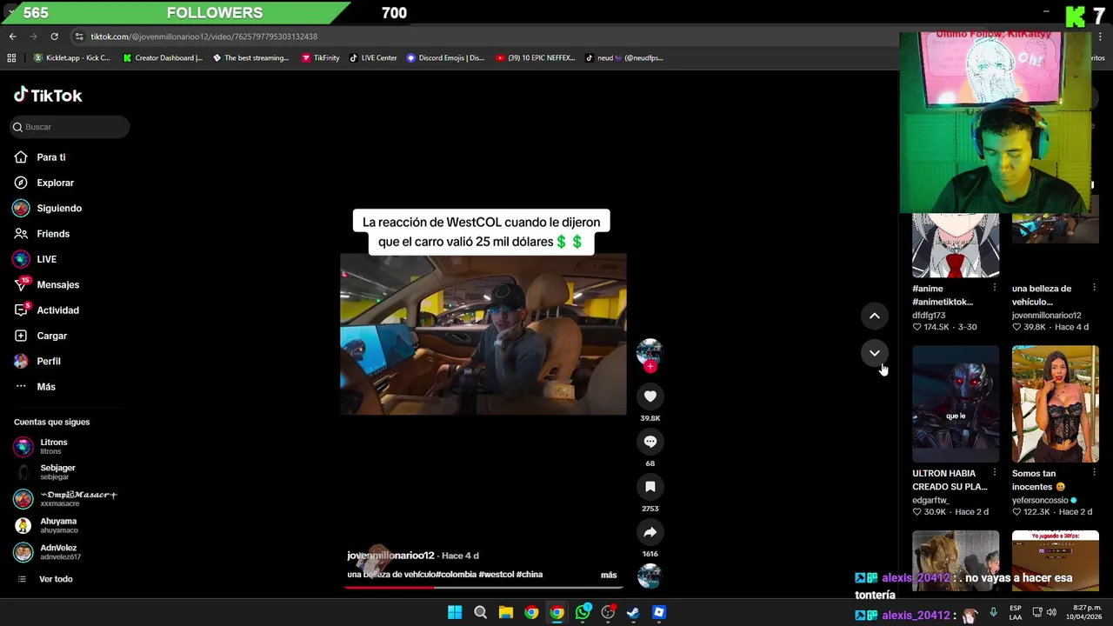Open the spinning sound disc icon

point(650,576)
